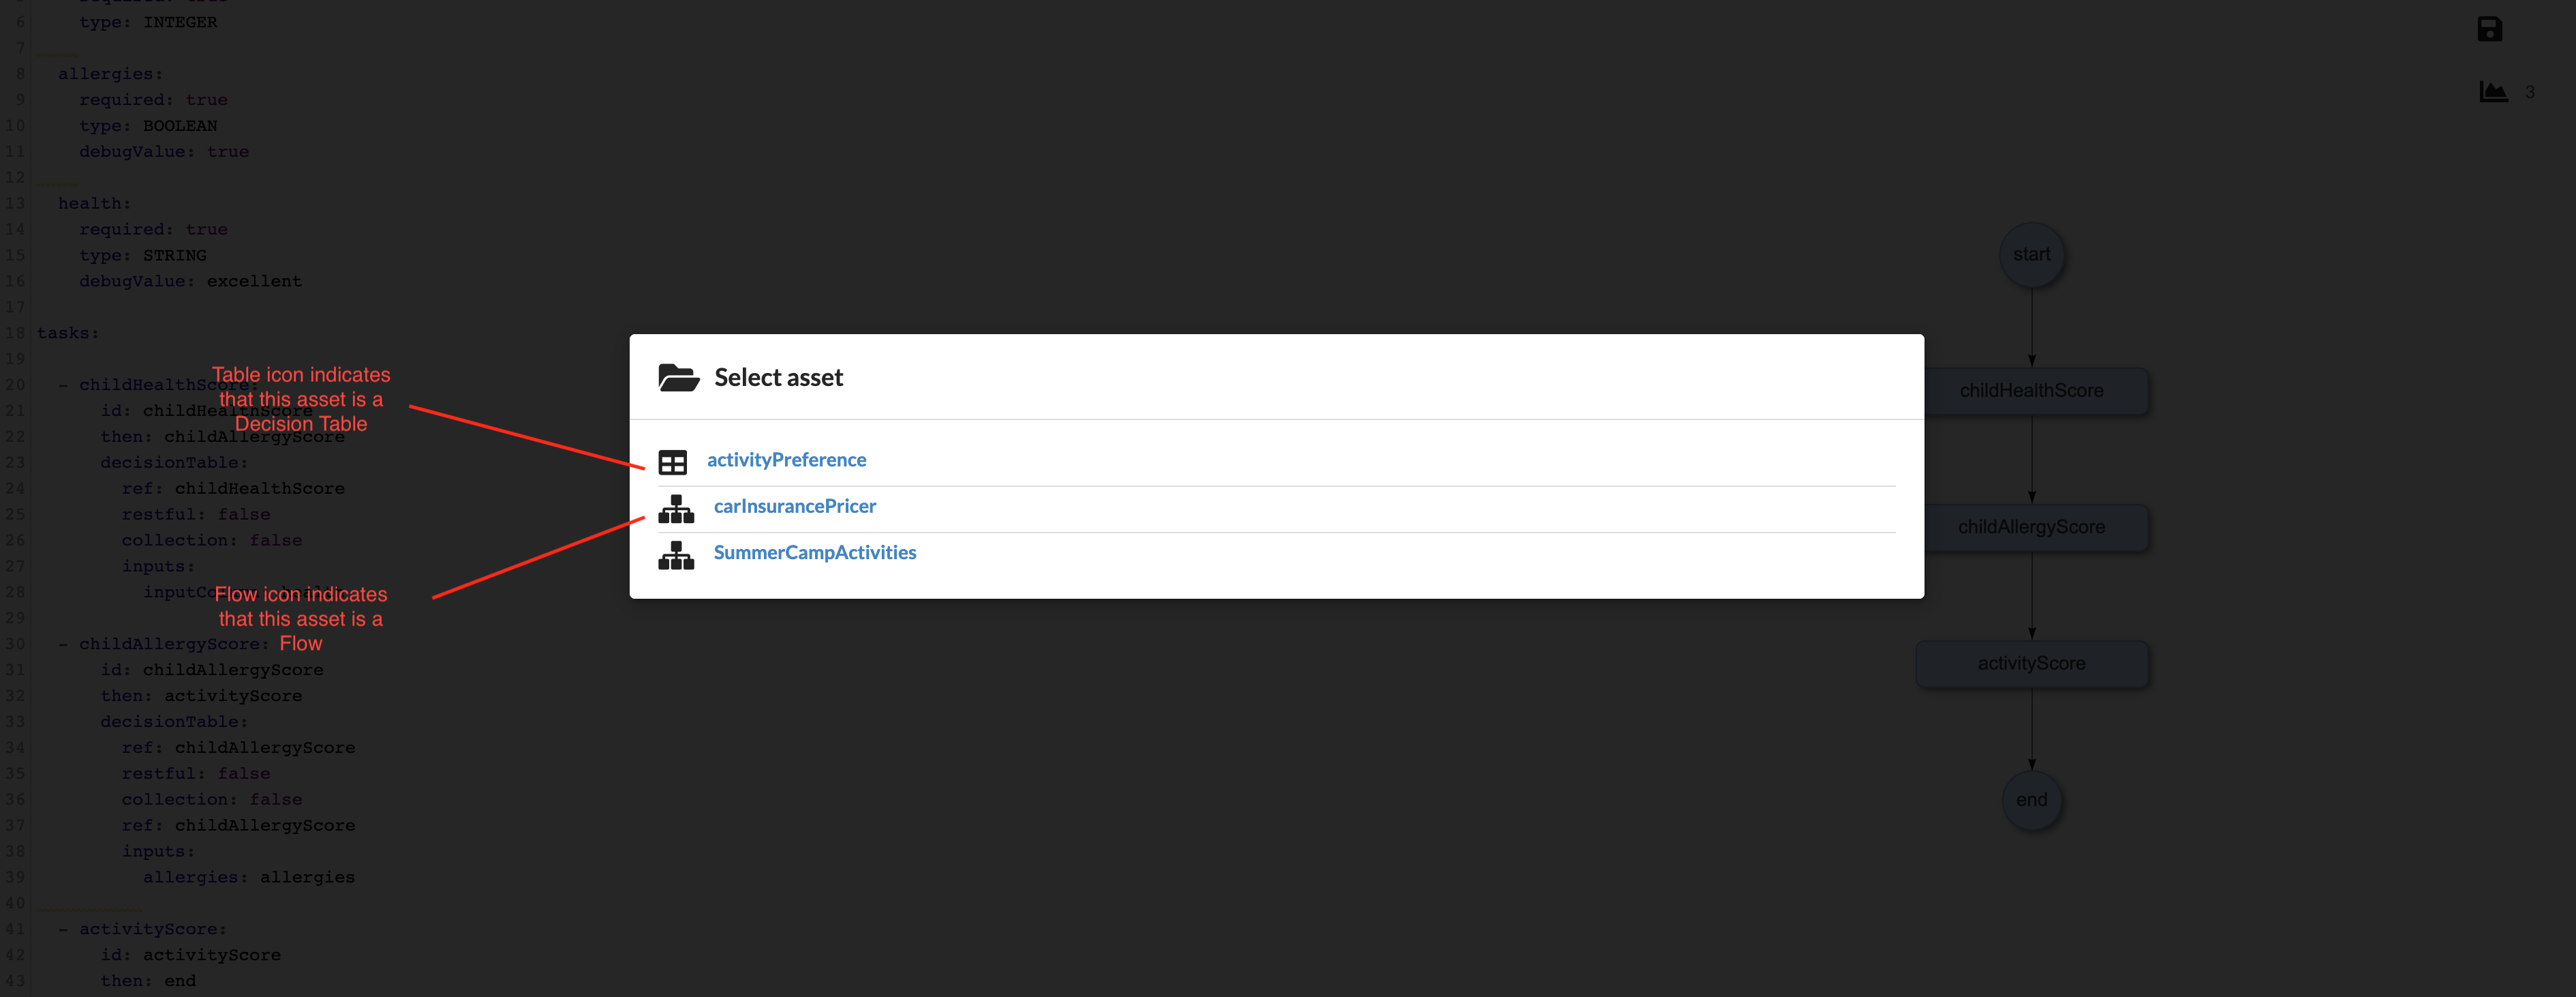Viewport: 2576px width, 997px height.
Task: Click the save floppy disk icon
Action: click(2489, 29)
